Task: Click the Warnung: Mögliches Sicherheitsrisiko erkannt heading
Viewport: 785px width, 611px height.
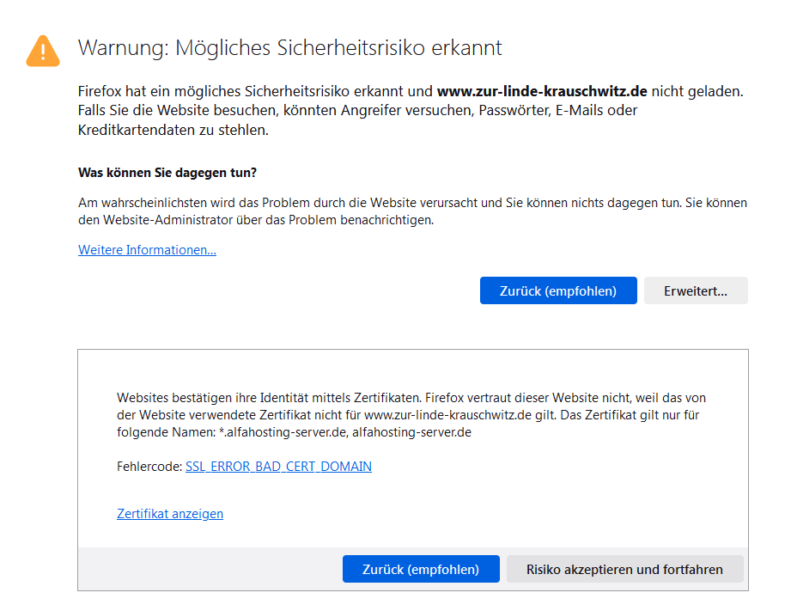Action: (289, 47)
